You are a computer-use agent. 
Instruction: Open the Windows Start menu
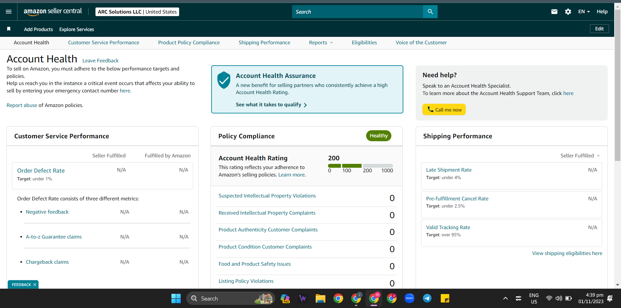(176, 298)
